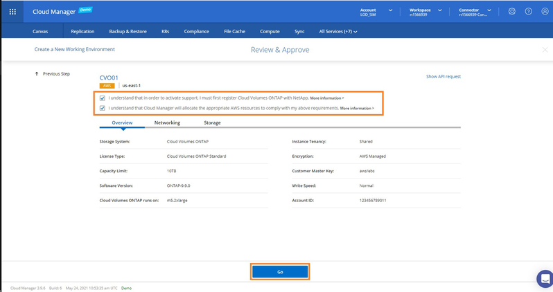Switch to the Storage tab

tap(212, 122)
